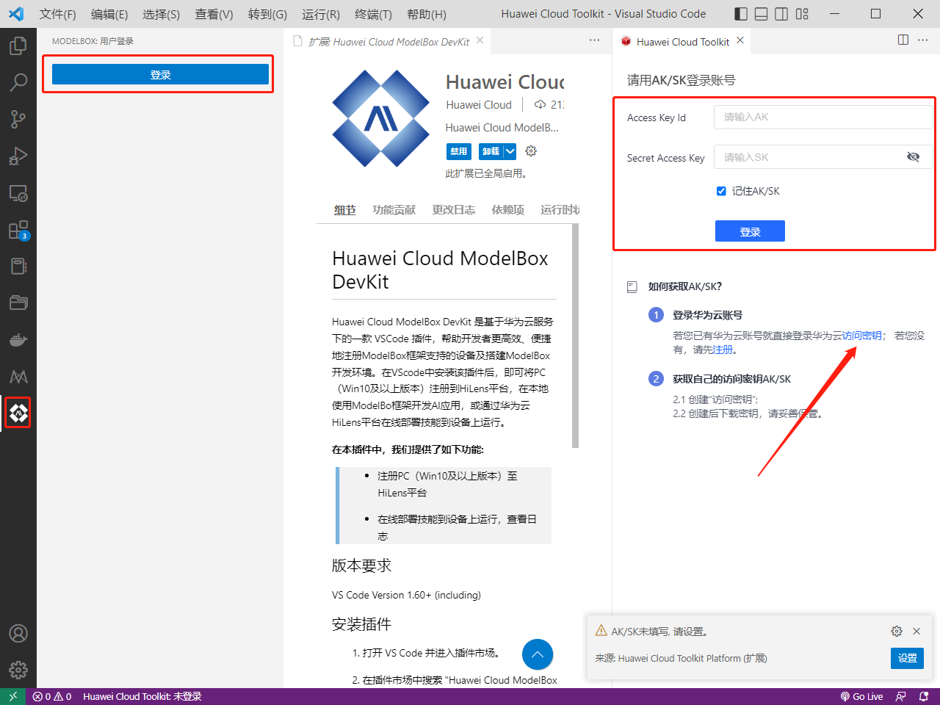Image resolution: width=940 pixels, height=705 pixels.
Task: Open the register link in step 1
Action: coord(723,350)
